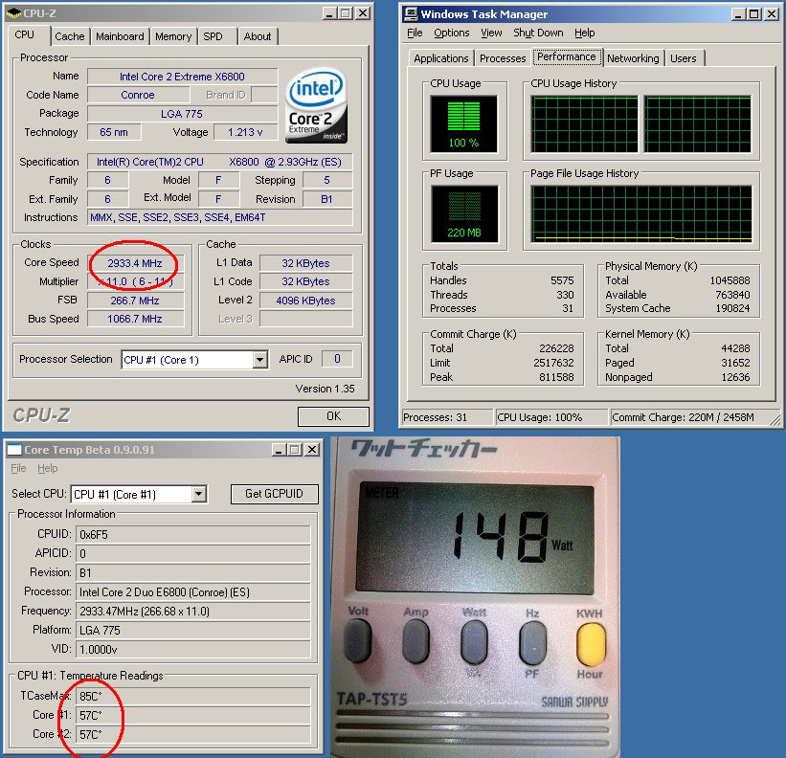Click CPU Usage: 100% in Task Manager status bar
The width and height of the screenshot is (786, 758).
click(551, 417)
